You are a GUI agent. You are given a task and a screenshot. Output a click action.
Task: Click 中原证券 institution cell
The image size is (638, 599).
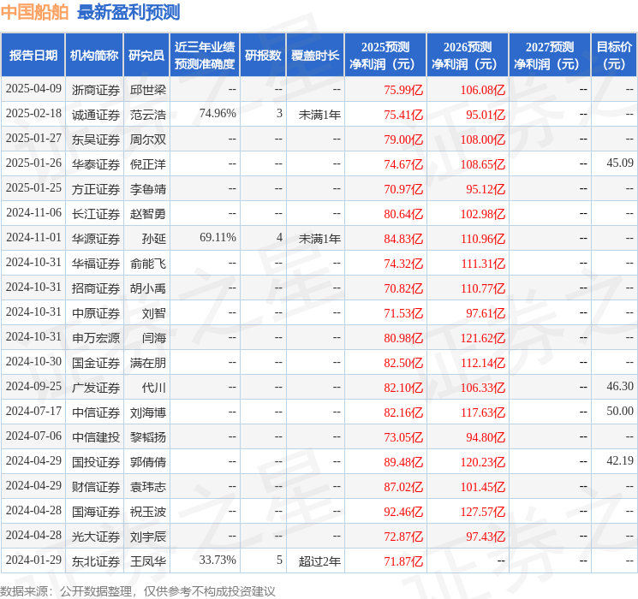pos(96,313)
